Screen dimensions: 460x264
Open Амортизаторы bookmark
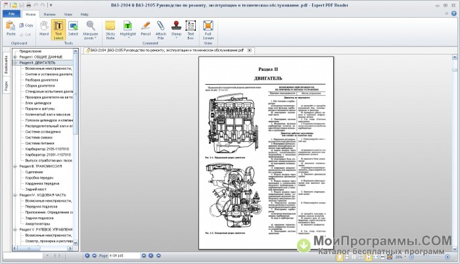pyautogui.click(x=37, y=223)
